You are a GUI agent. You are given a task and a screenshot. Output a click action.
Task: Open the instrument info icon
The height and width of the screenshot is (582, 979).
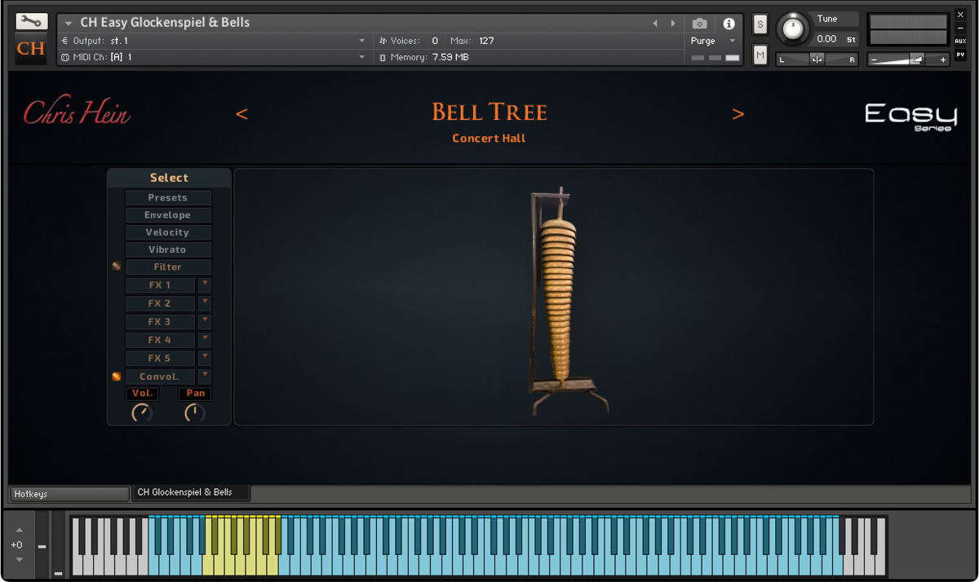729,24
